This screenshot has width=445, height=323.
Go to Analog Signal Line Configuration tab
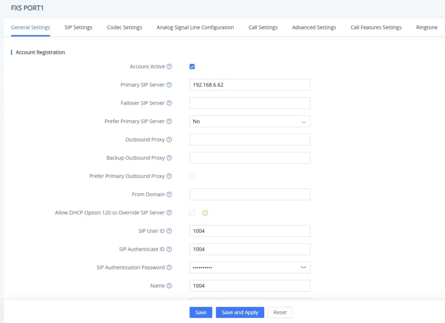195,27
